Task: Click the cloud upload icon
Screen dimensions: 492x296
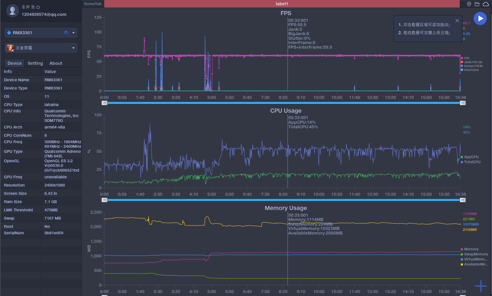Action: [486, 4]
